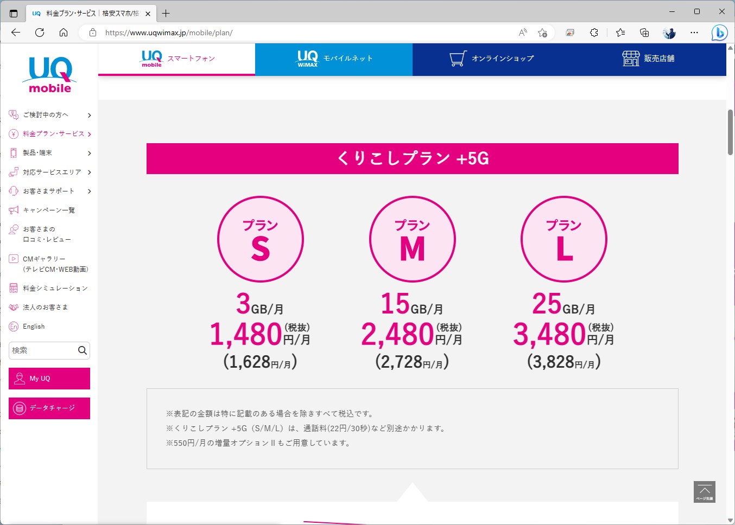Image resolution: width=735 pixels, height=525 pixels.
Task: Click the データチャージ coin stack icon
Action: coord(19,408)
